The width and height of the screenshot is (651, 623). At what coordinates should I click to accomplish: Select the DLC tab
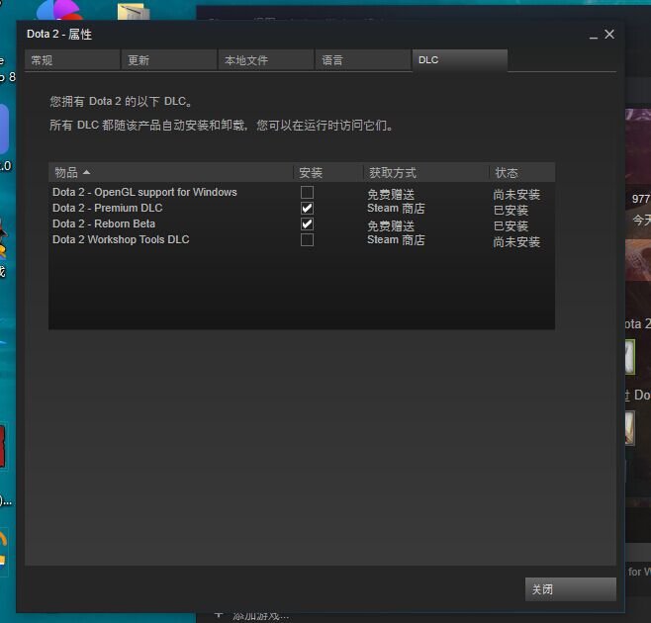tap(460, 60)
